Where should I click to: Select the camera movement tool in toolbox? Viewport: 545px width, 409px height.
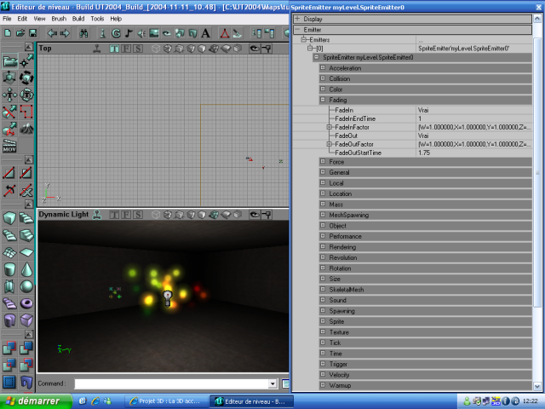click(x=9, y=61)
